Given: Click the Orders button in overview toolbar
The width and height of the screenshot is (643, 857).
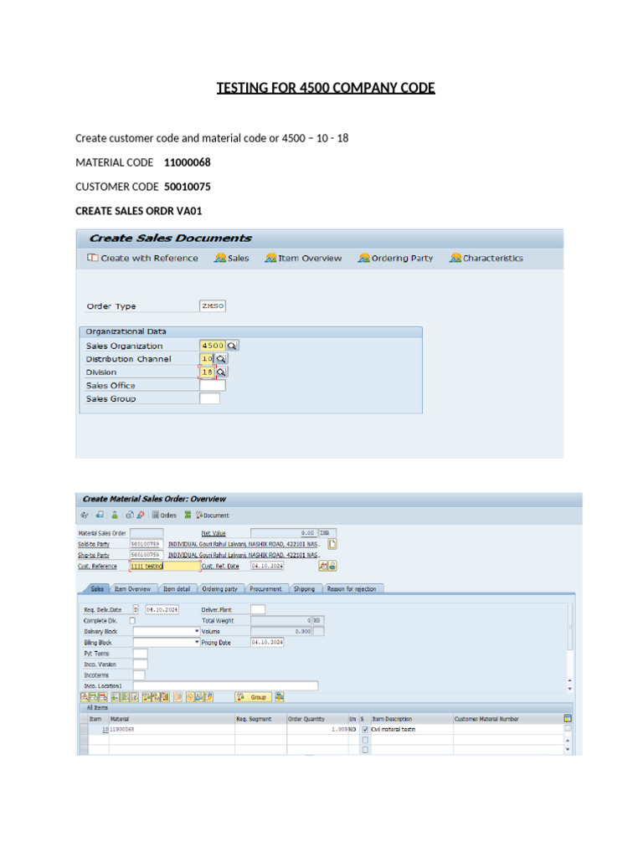Looking at the screenshot, I should [x=164, y=515].
